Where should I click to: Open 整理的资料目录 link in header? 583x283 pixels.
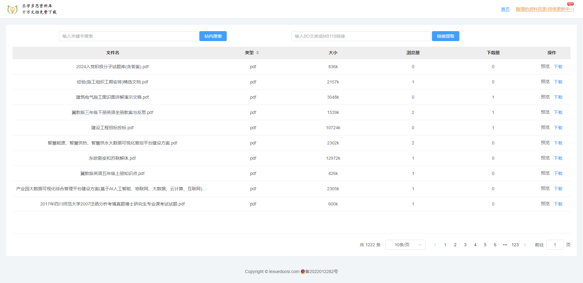pos(544,9)
